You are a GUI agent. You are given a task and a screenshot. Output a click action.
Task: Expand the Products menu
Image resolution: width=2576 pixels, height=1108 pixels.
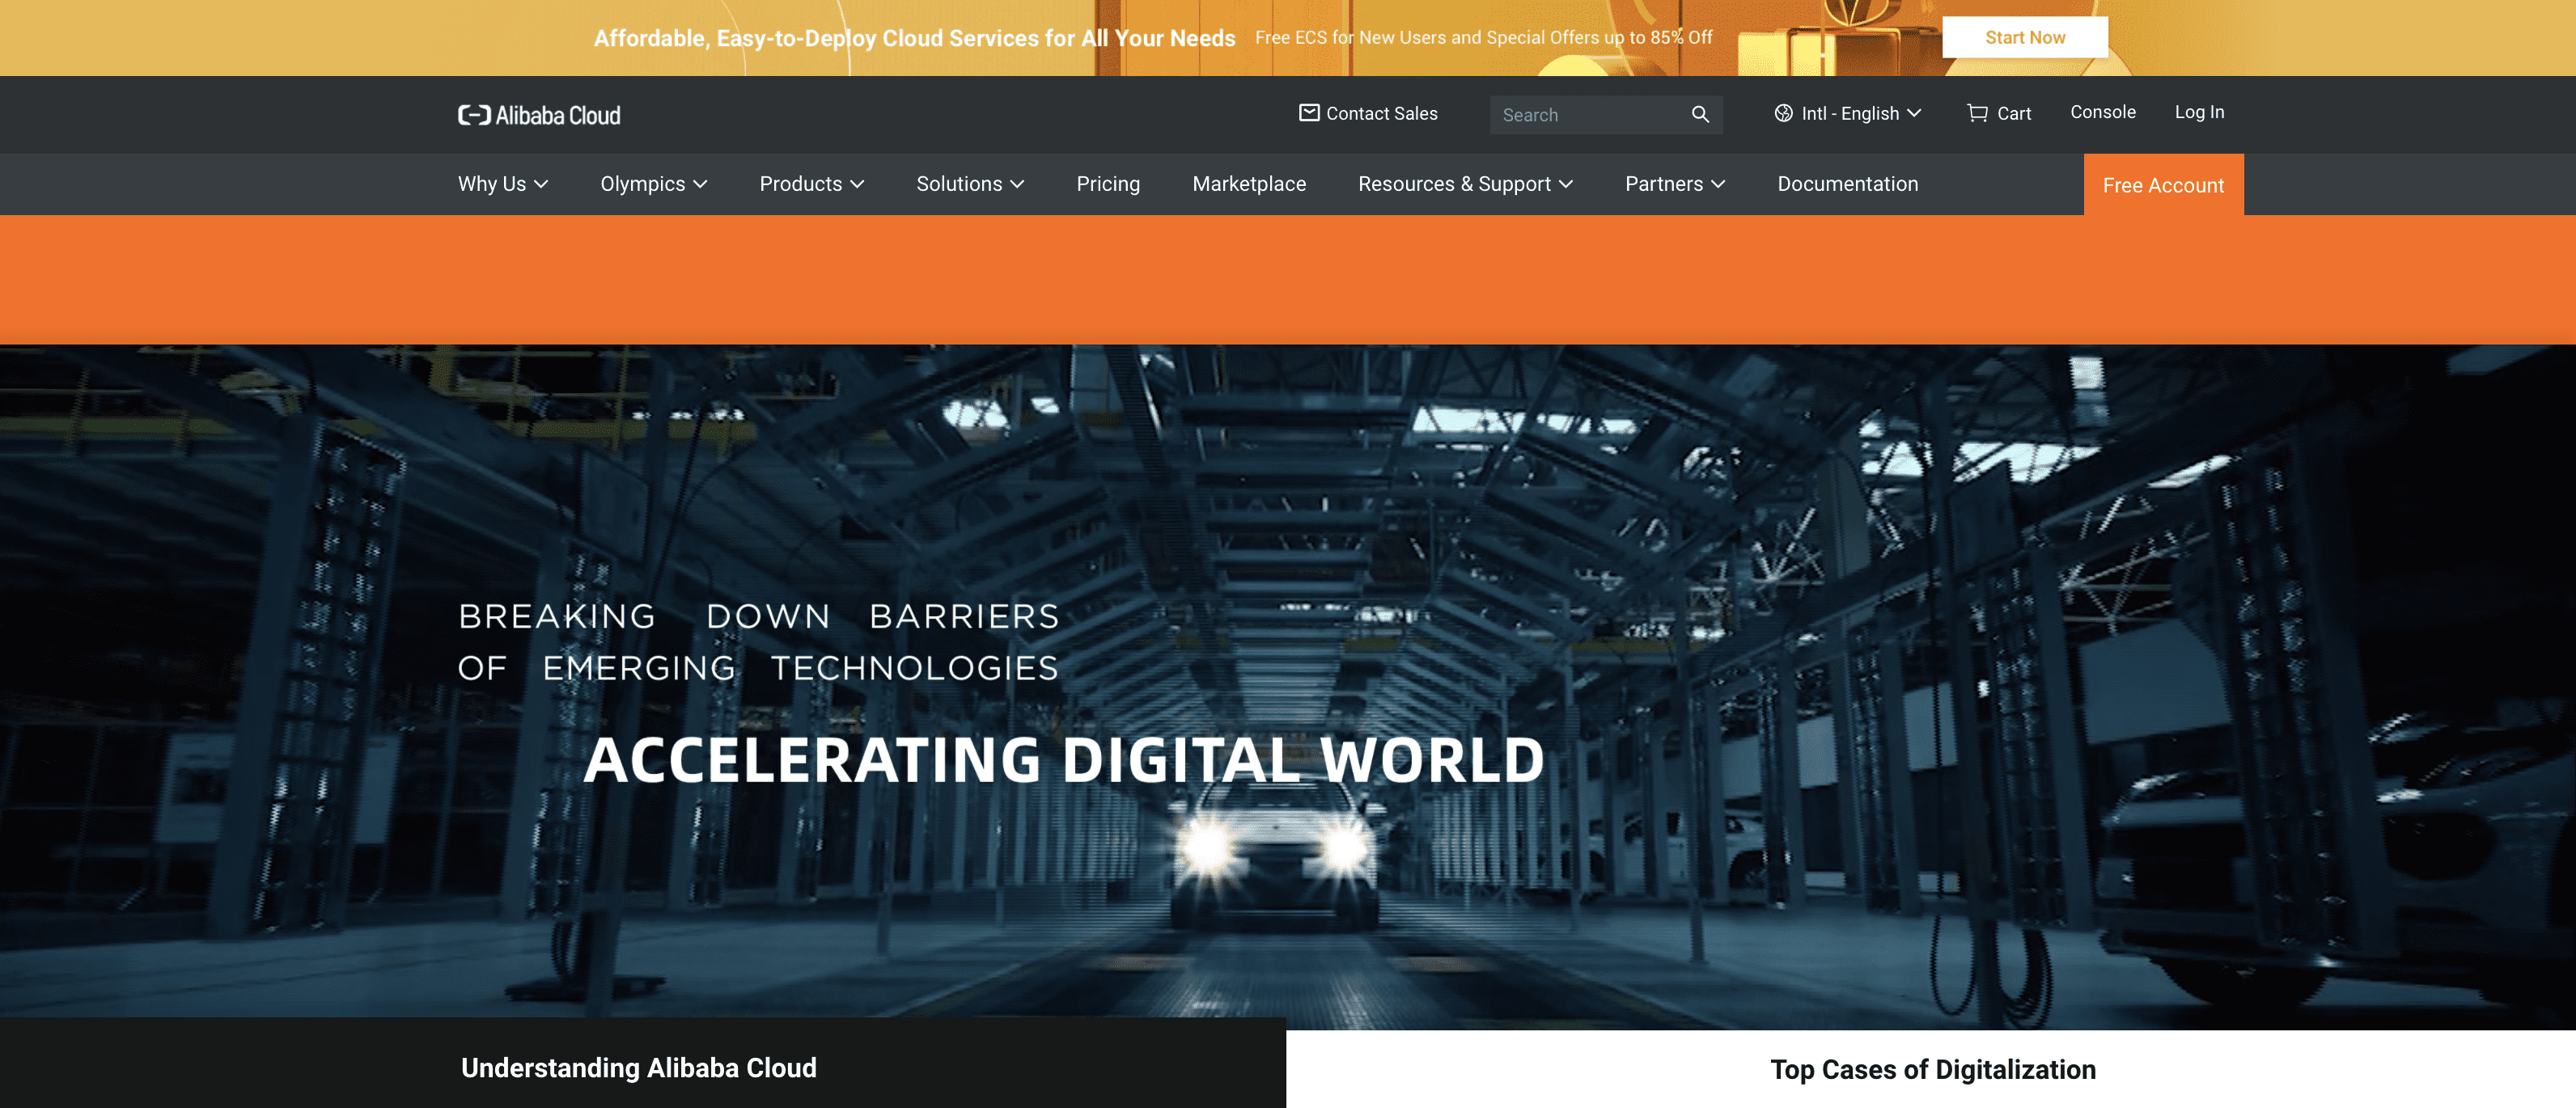click(x=812, y=184)
